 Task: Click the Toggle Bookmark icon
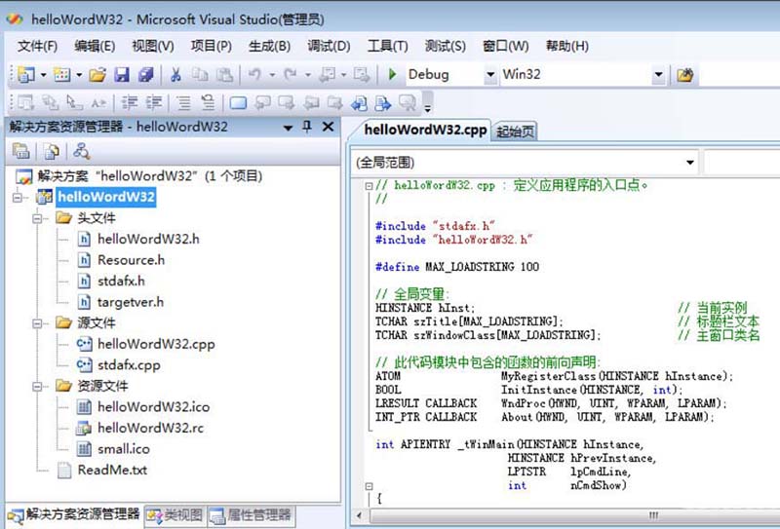(x=238, y=103)
